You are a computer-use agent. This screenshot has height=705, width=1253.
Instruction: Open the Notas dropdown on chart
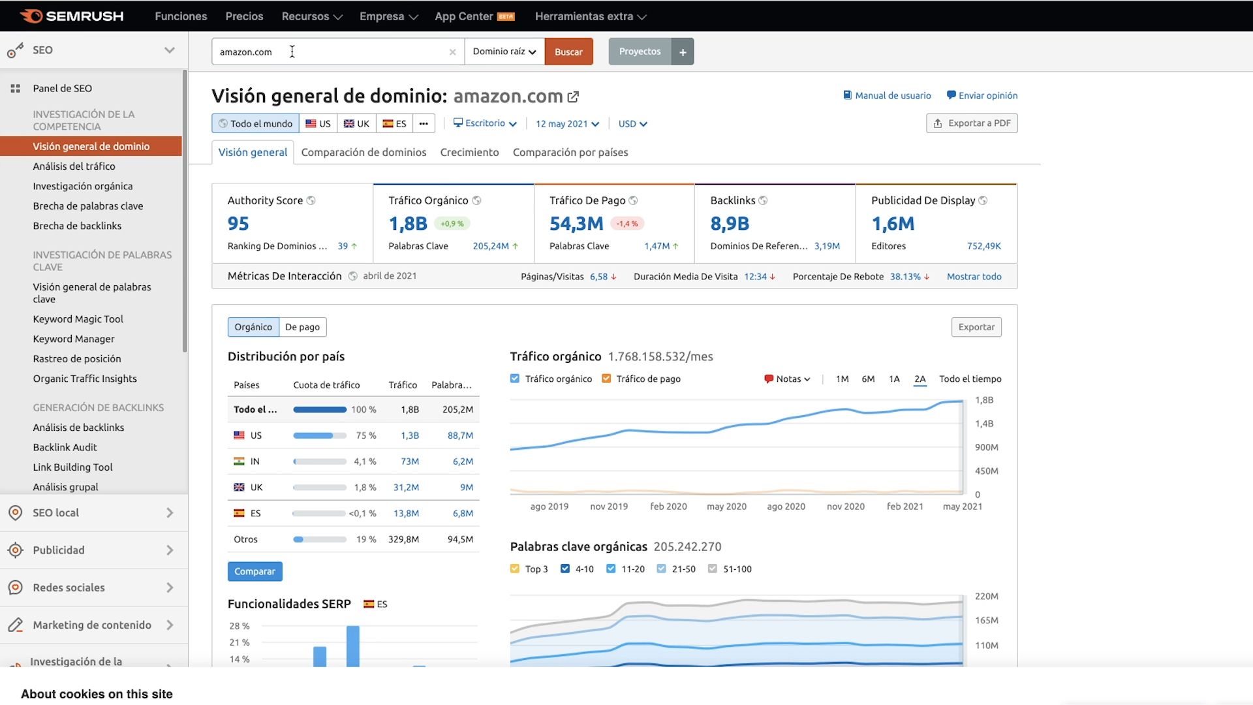point(787,379)
